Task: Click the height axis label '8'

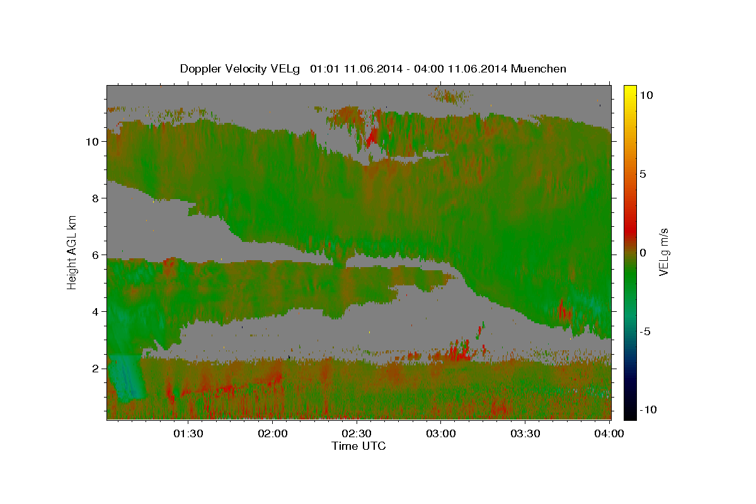Action: [96, 198]
